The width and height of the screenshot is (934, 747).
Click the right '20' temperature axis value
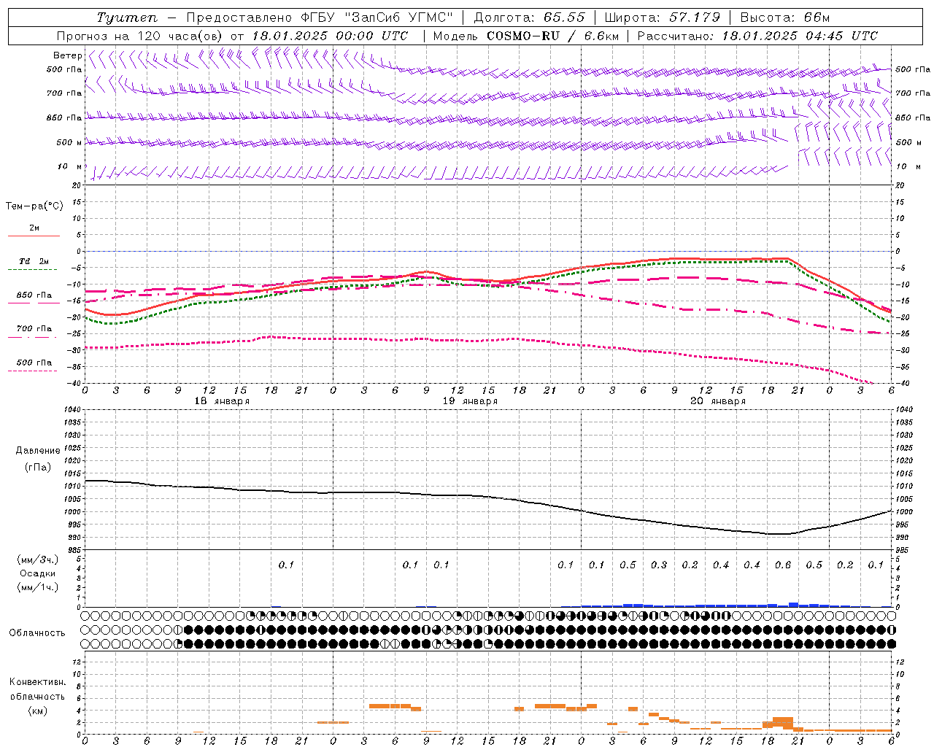[x=900, y=185]
